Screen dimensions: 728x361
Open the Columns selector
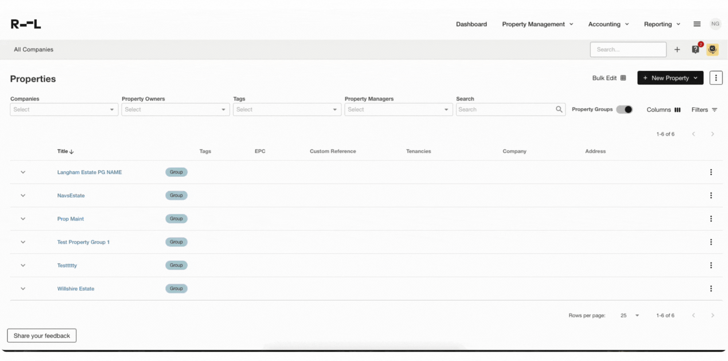(x=663, y=110)
